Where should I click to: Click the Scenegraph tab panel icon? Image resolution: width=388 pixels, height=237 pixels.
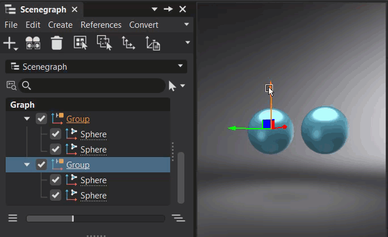[x=10, y=10]
